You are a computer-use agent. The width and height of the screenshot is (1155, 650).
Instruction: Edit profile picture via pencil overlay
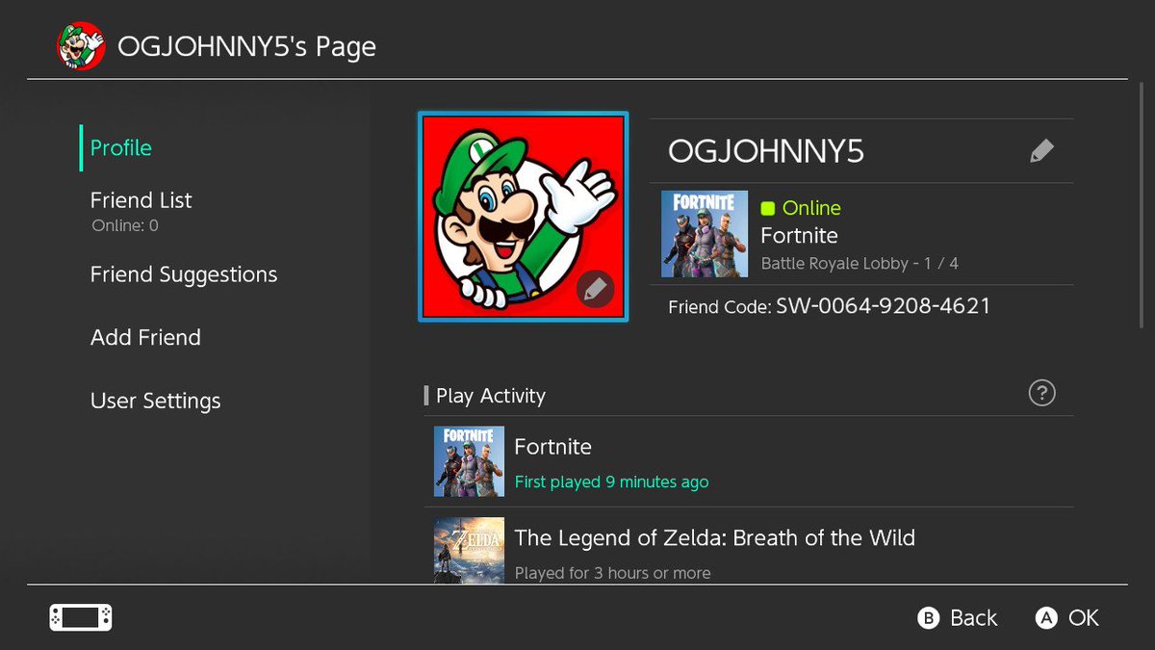[x=595, y=288]
